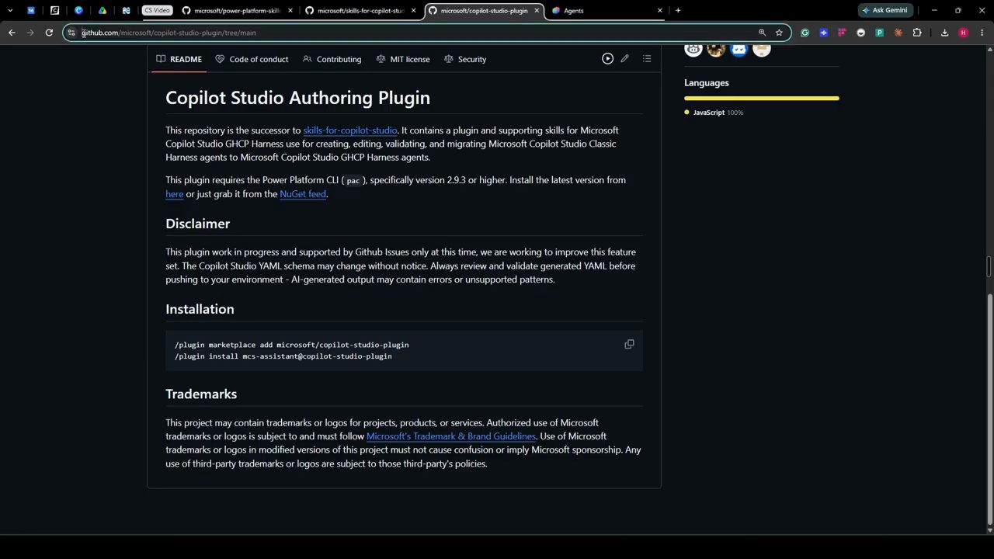Open the Code of conduct tab
The height and width of the screenshot is (559, 994).
[x=252, y=59]
